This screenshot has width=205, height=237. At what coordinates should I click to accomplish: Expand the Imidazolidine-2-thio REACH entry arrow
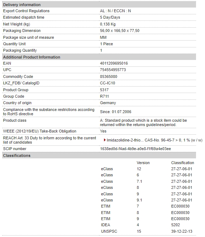tap(104, 140)
